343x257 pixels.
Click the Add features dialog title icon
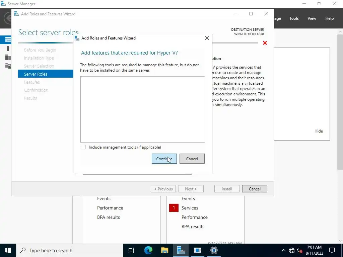[77, 38]
